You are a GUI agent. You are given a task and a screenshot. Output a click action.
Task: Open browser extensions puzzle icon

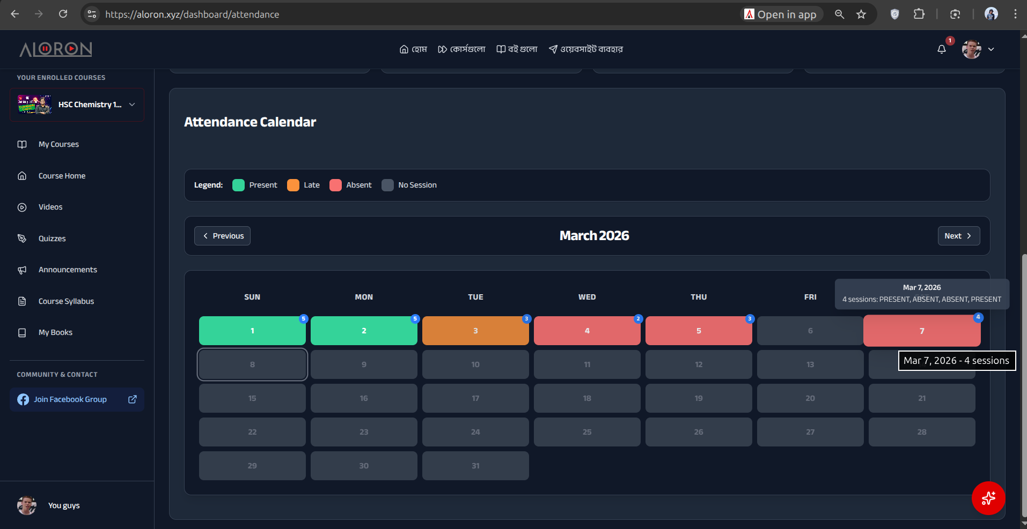click(919, 14)
